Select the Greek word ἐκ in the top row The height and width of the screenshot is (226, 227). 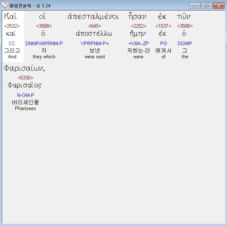tap(162, 16)
